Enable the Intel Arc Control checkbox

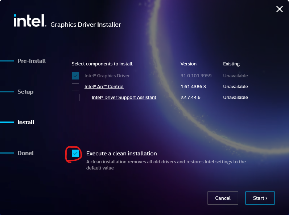[x=75, y=87]
